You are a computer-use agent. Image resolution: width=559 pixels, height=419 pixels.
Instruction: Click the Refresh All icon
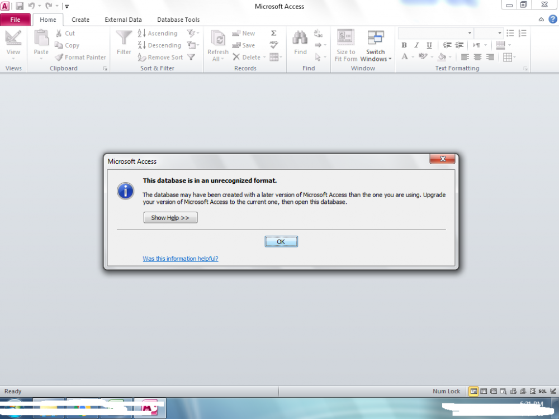[218, 38]
